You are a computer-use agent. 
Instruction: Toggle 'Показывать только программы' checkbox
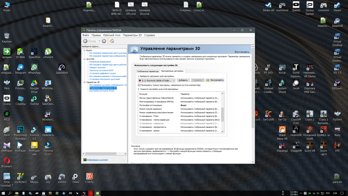139,85
